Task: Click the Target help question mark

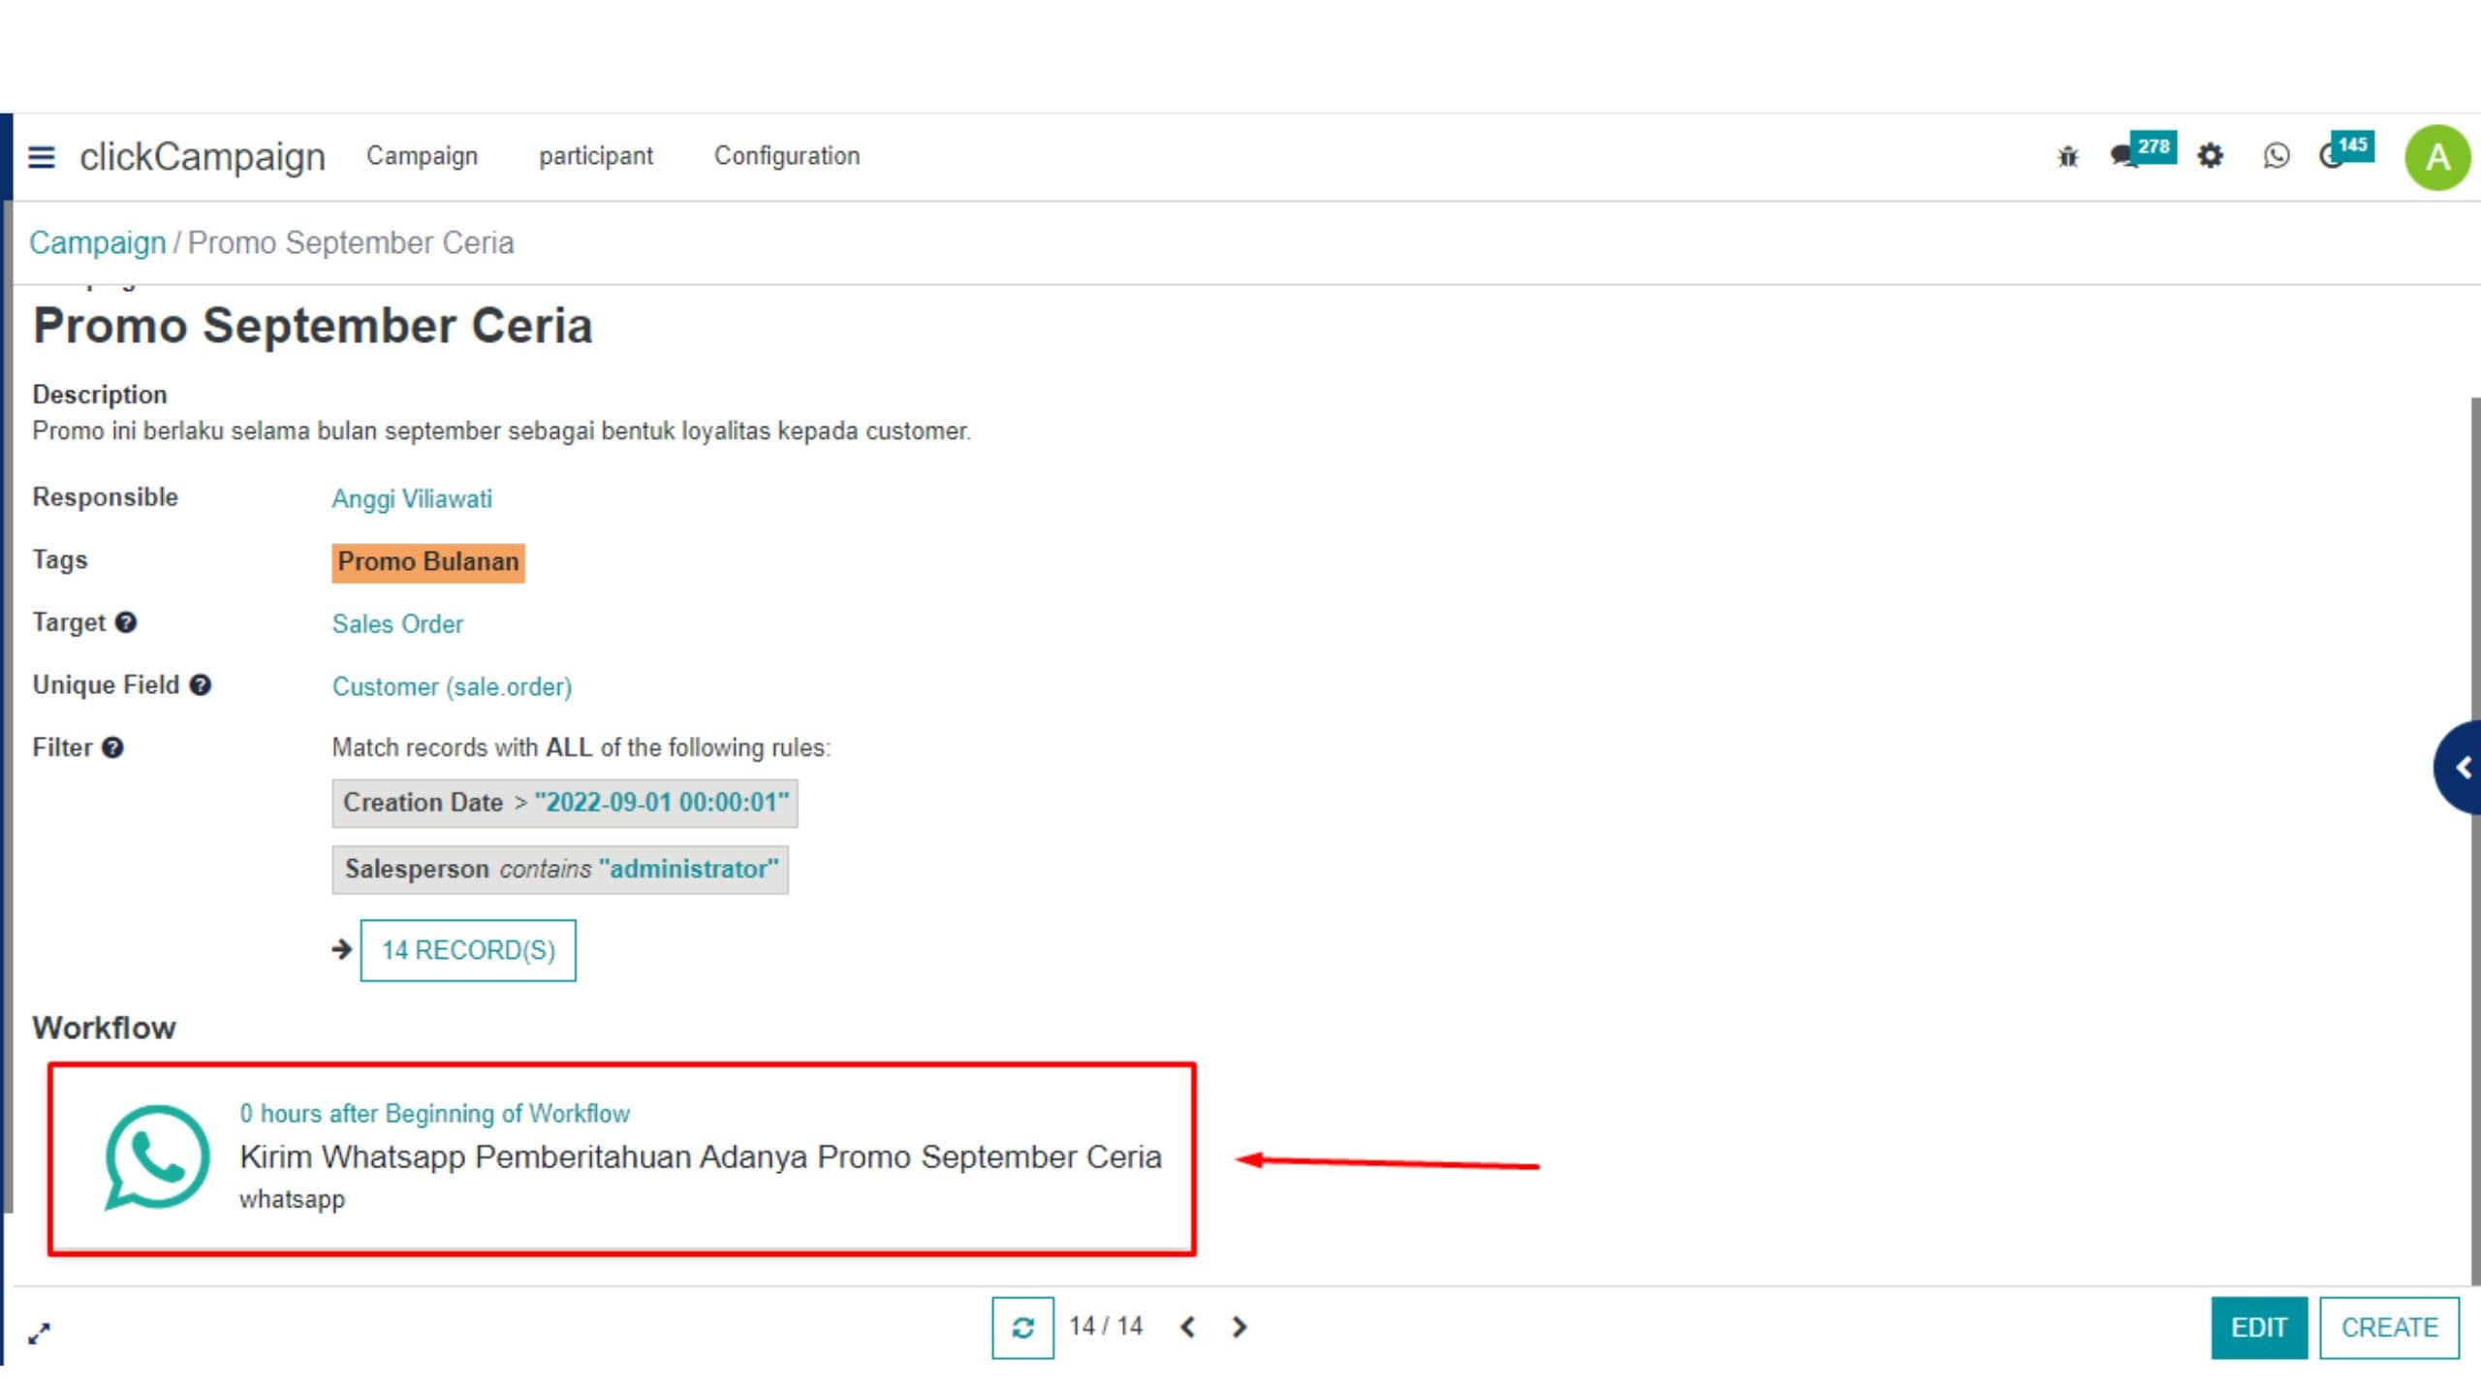Action: 126,622
